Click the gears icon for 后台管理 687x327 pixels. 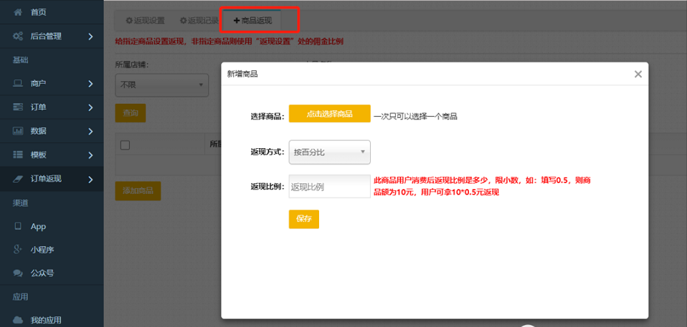point(18,36)
